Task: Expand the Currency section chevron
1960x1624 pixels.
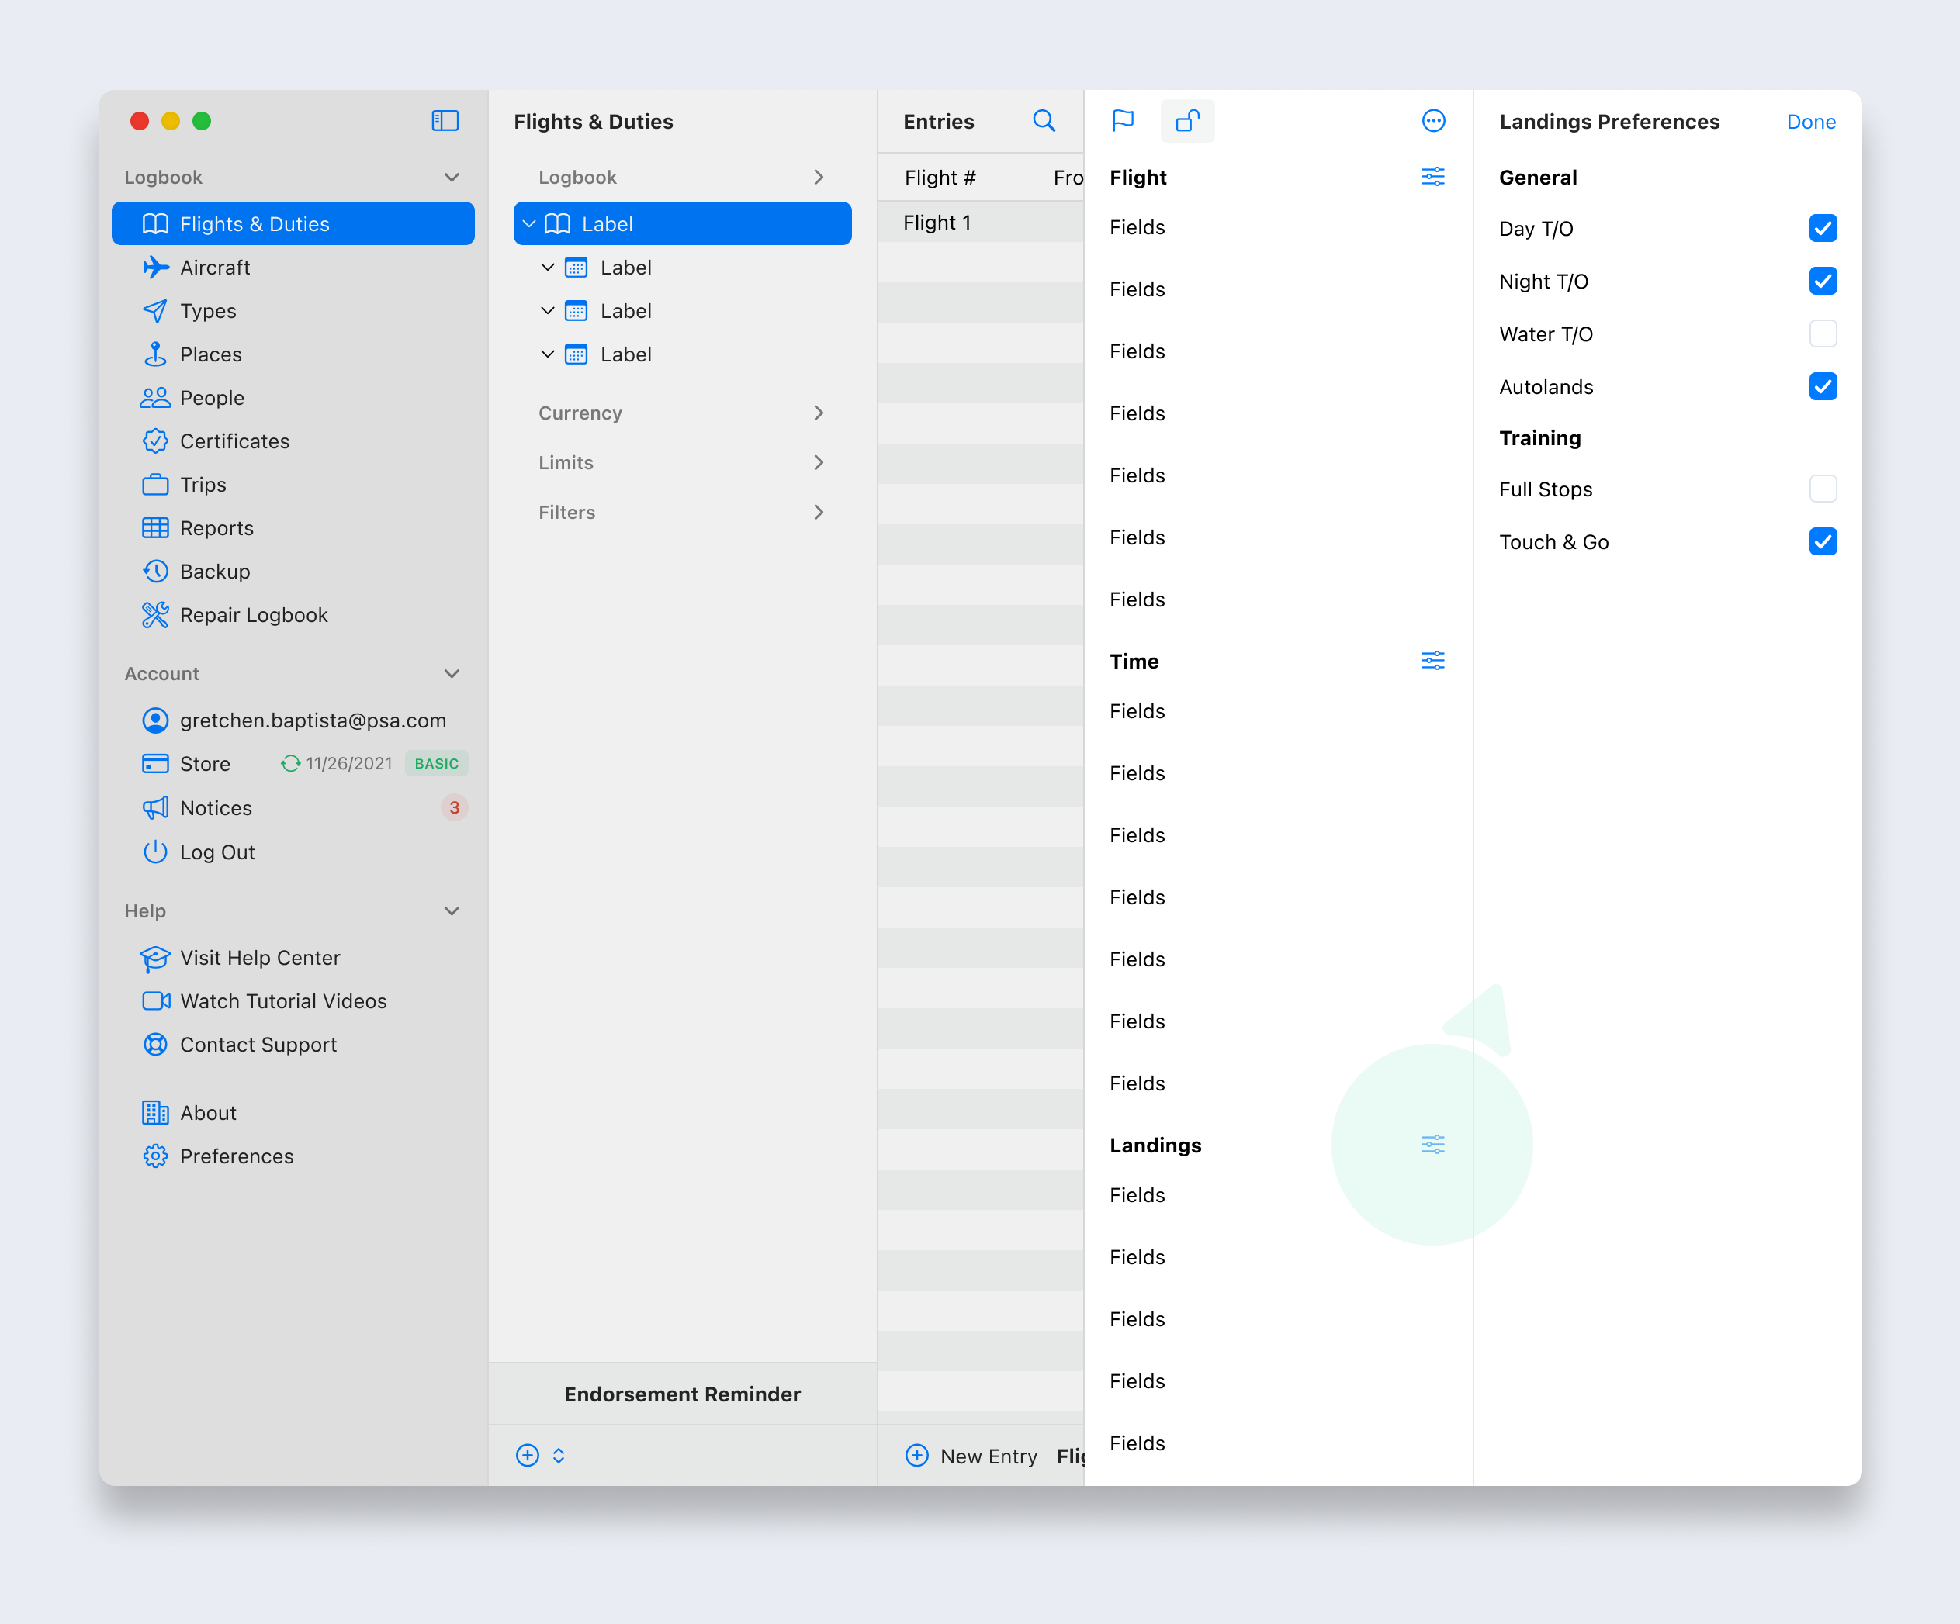Action: [818, 413]
